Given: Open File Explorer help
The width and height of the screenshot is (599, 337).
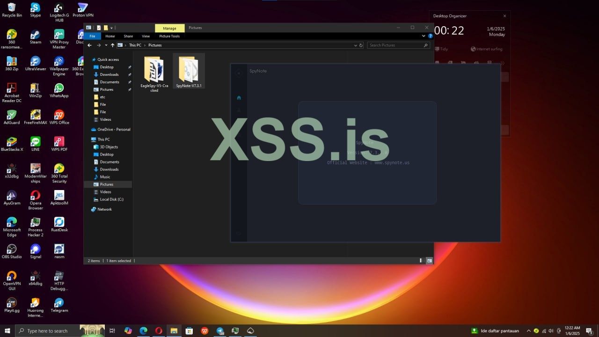Looking at the screenshot, I should pos(431,36).
